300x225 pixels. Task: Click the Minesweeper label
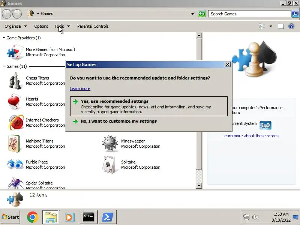click(133, 141)
